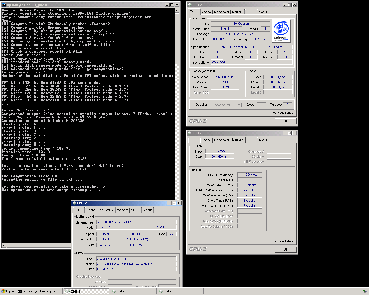Click the x 11.0 multiplier value

225,82
